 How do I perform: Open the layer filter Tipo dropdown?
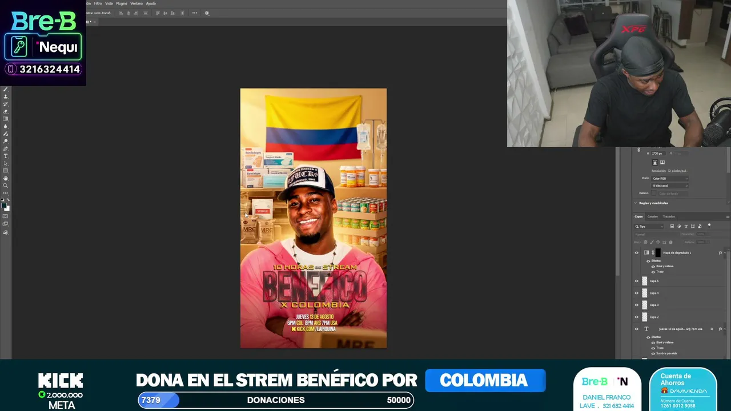point(649,227)
